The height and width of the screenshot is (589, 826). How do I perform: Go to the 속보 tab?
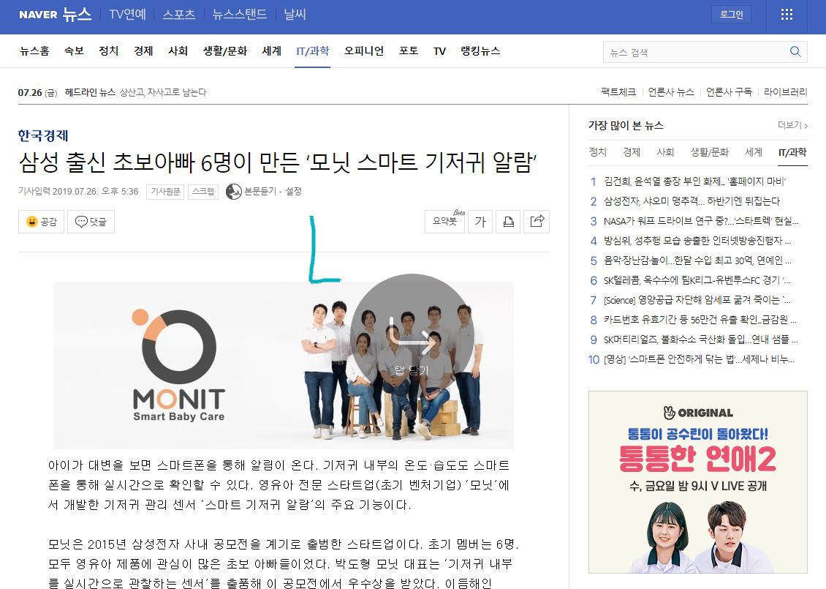(x=75, y=51)
